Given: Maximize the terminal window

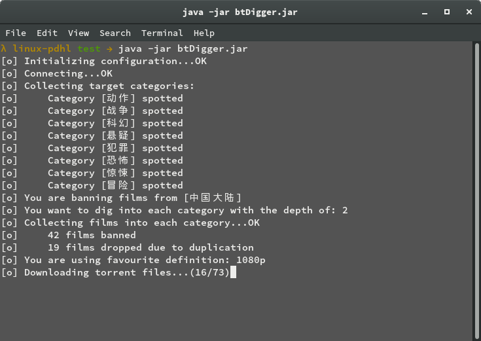Looking at the screenshot, I should coord(447,12).
